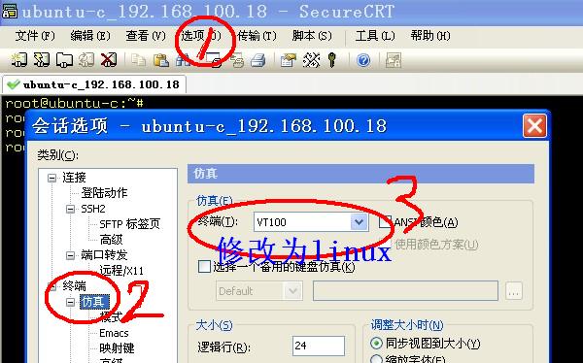Select SFTP 标签页 tree item
583x363 pixels.
click(x=130, y=224)
